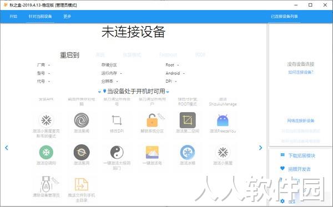Viewport: 333px width, 207px height.
Task: Go to next page with right chevron
Action: [261, 148]
